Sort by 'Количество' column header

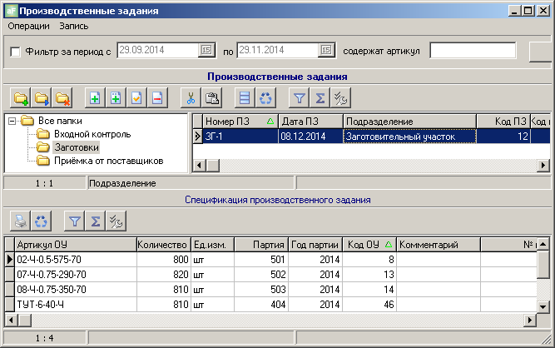tap(162, 245)
